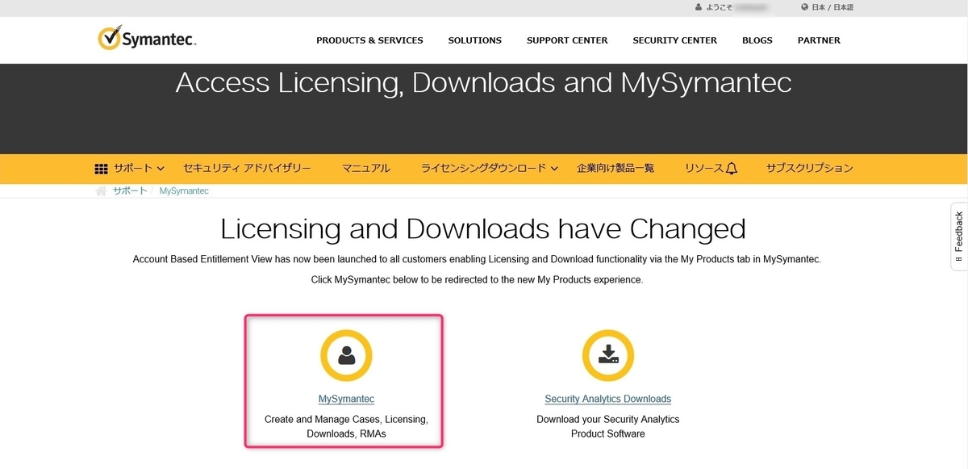
Task: Open the SECURITY CENTER menu
Action: 675,40
